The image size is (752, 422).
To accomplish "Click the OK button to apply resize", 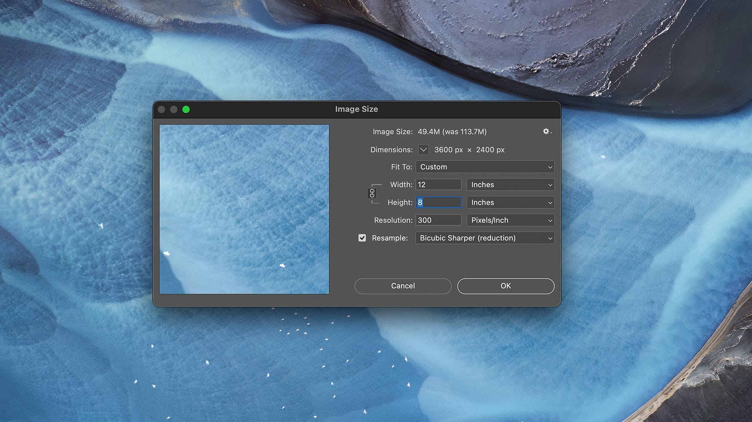I will click(505, 286).
